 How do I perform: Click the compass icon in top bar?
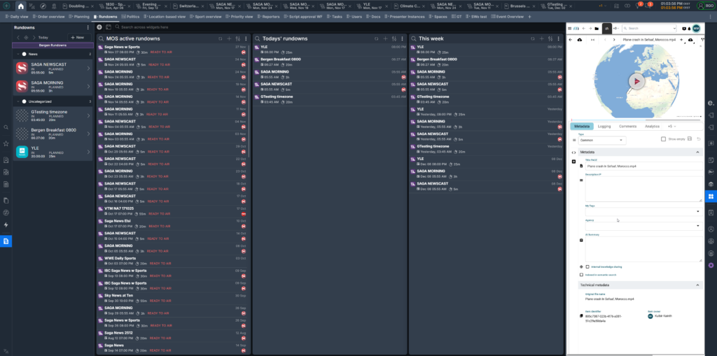click(x=43, y=6)
